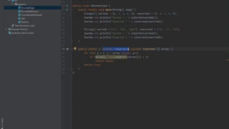229x129 pixels.
Task: Click the unsorted1 variable declaration
Action: [143, 14]
